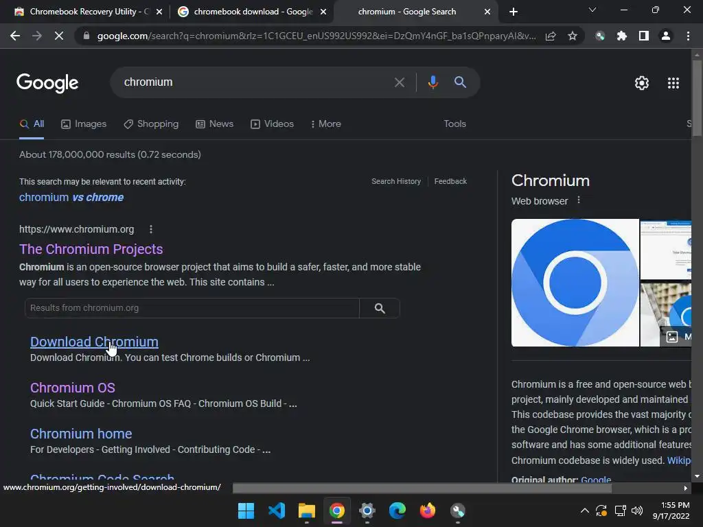Open the Search History link
Image resolution: width=703 pixels, height=527 pixels.
tap(396, 181)
